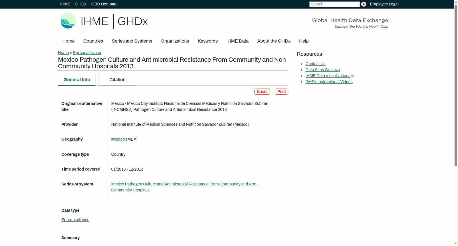Click the Home breadcrumb link
The width and height of the screenshot is (458, 246).
pyautogui.click(x=63, y=53)
